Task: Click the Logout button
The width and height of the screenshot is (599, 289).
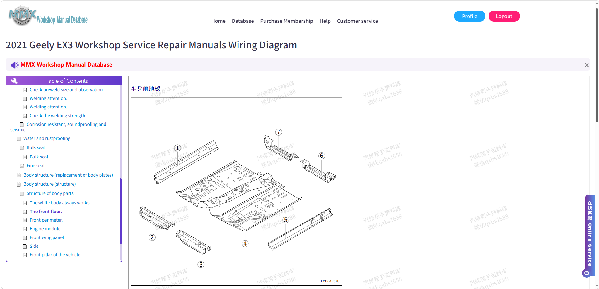Action: point(504,16)
